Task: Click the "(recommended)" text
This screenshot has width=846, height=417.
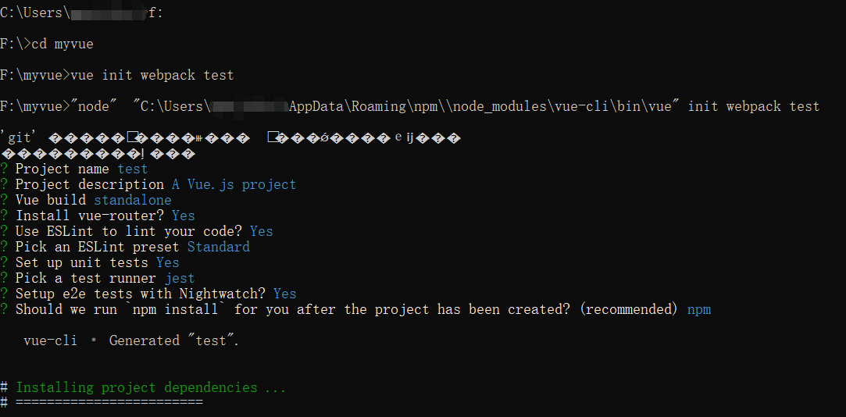Action: click(x=628, y=309)
